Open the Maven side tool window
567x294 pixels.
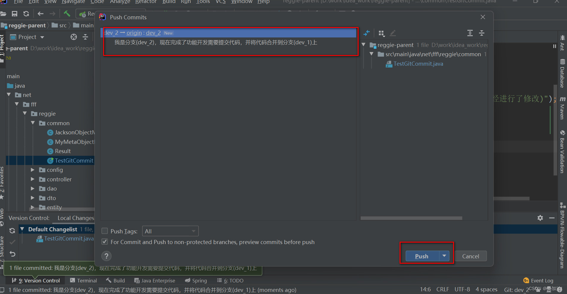coord(562,108)
